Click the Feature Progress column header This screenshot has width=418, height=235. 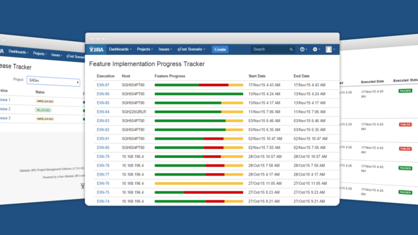(x=170, y=76)
